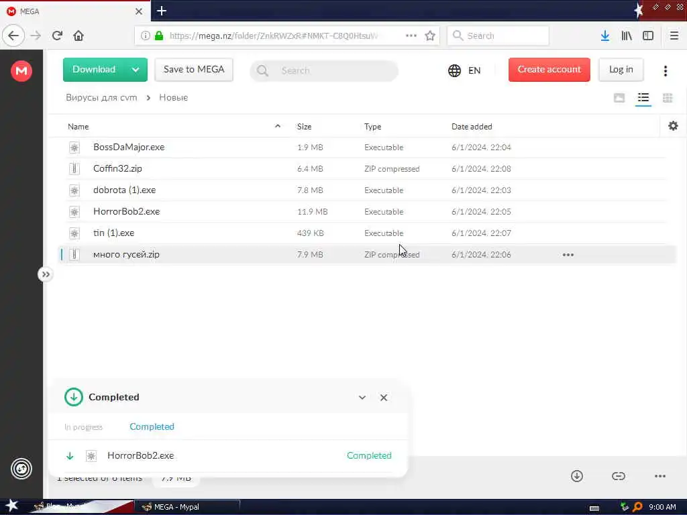Open options for много гусей.zip row

tap(568, 254)
